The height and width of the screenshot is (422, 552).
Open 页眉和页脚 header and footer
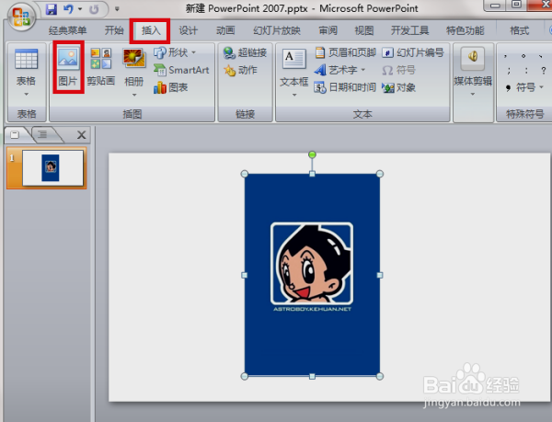coord(345,52)
